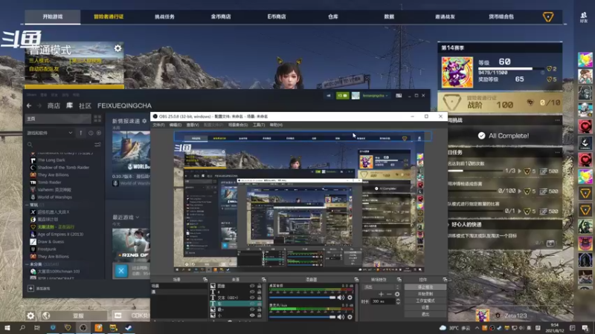Enable Studio Mode in OBS controls

[425, 301]
